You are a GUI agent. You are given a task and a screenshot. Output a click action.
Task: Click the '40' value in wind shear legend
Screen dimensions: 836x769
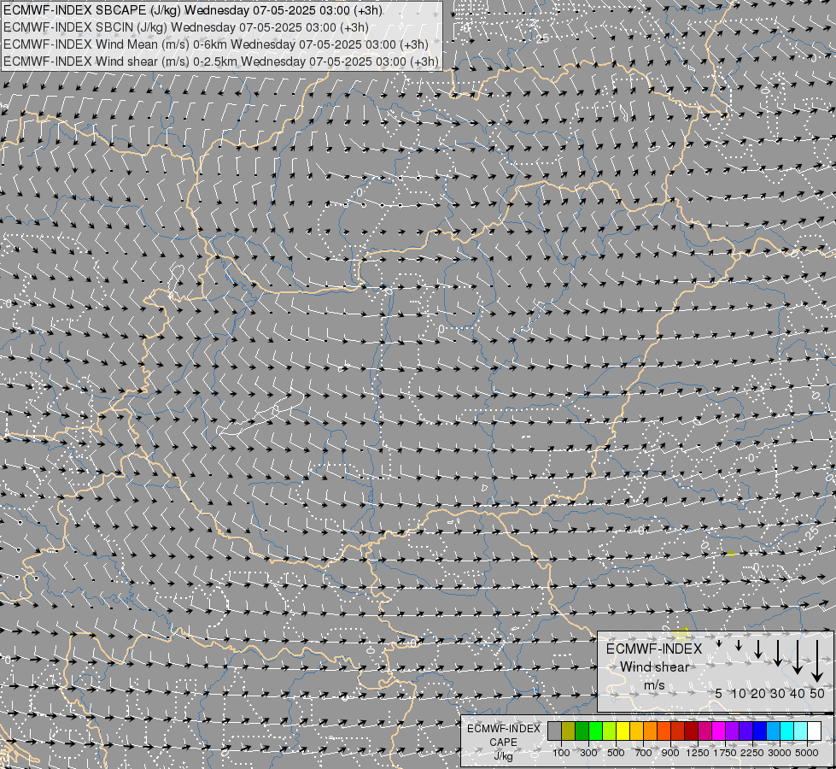coord(797,694)
